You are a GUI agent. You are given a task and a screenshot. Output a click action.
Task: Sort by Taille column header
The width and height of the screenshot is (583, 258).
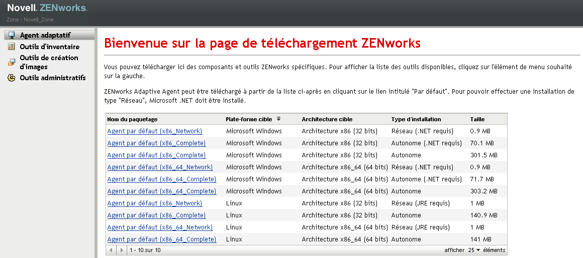(477, 119)
